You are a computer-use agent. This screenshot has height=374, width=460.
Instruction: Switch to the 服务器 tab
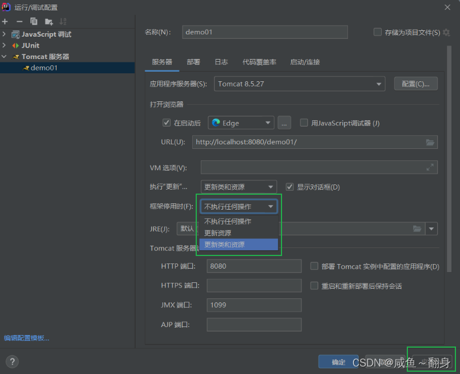pos(162,62)
